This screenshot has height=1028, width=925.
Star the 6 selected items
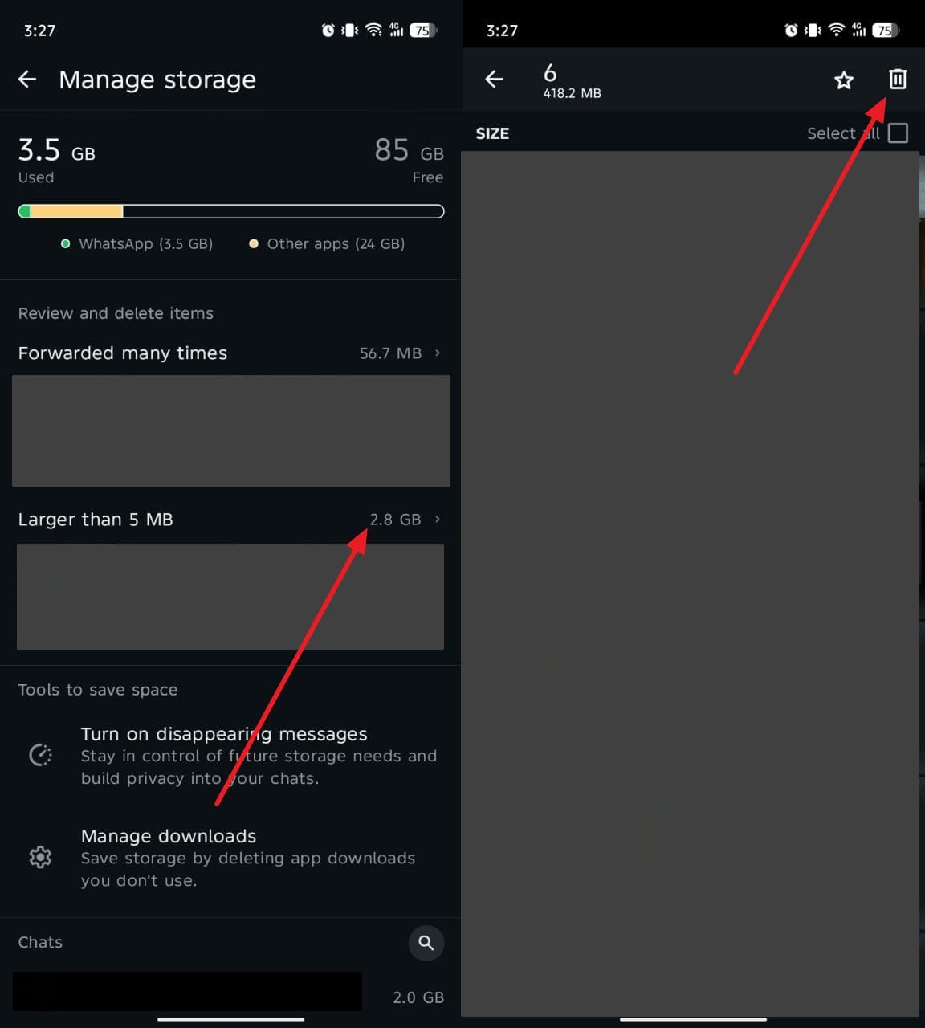point(843,80)
